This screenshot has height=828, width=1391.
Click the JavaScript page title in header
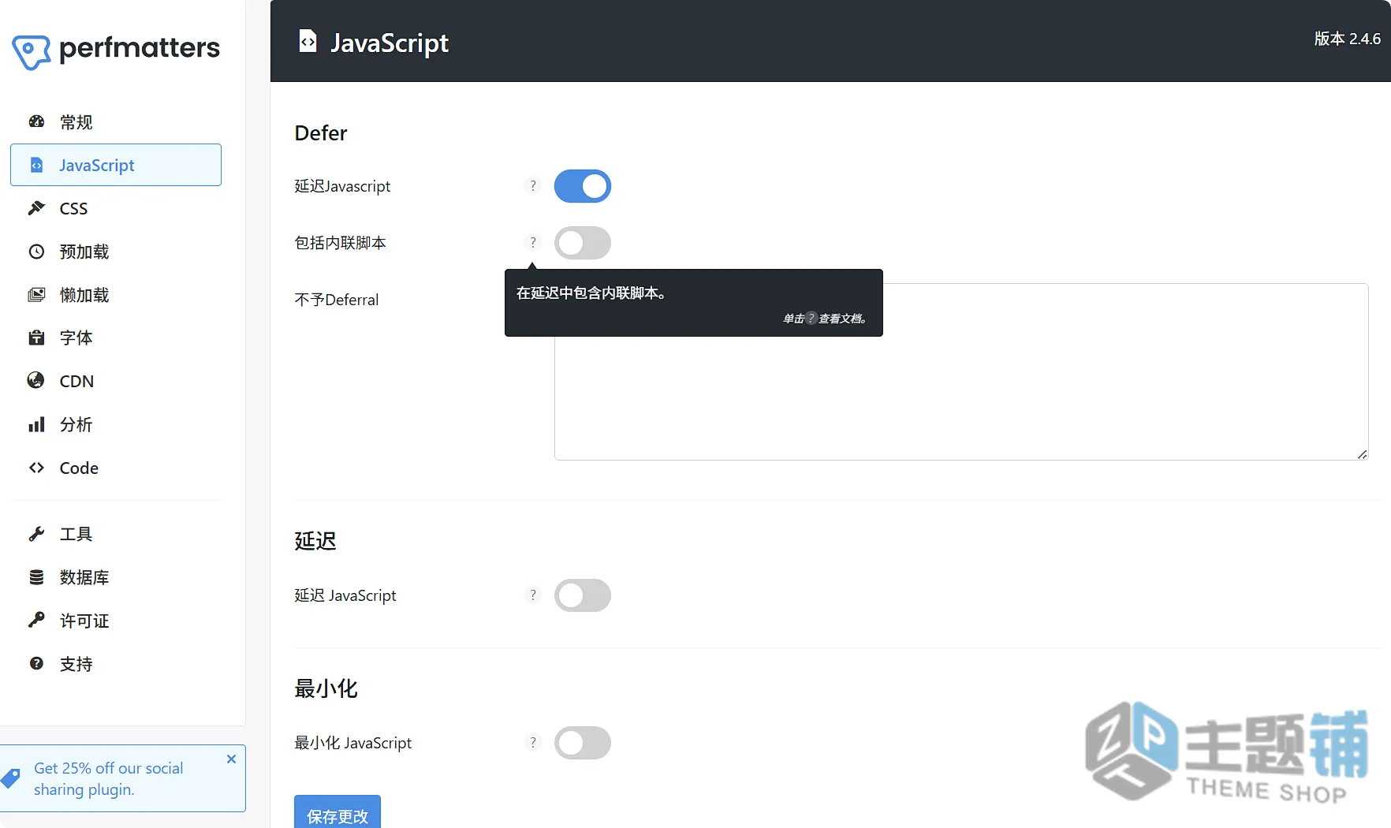pos(390,43)
